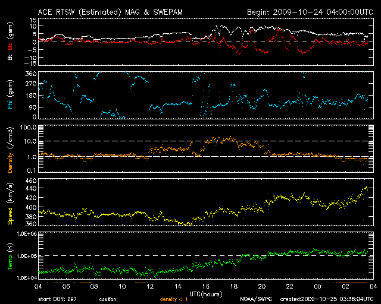Click the "20" hour tick on the time axis

tap(262, 287)
